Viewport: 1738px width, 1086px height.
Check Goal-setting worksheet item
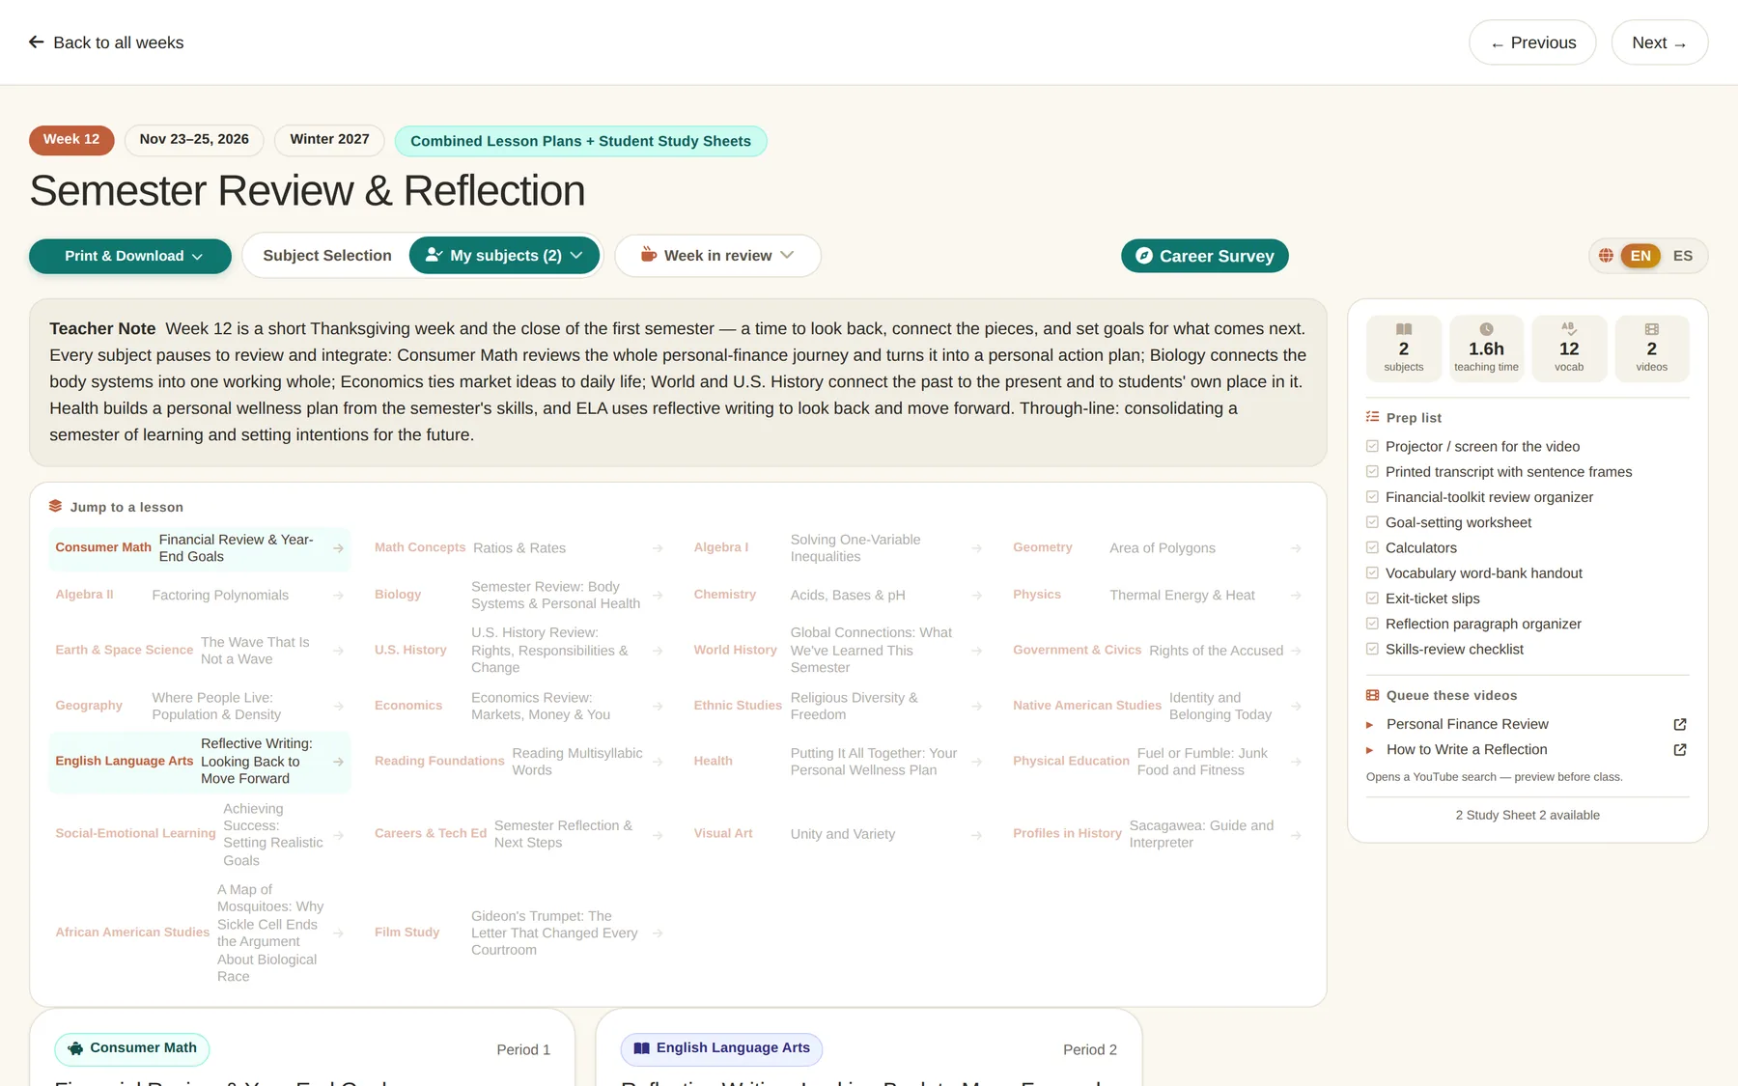(x=1372, y=522)
